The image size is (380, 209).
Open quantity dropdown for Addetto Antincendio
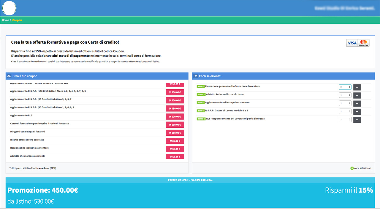[345, 95]
